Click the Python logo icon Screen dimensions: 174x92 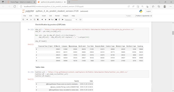[x=141, y=11]
